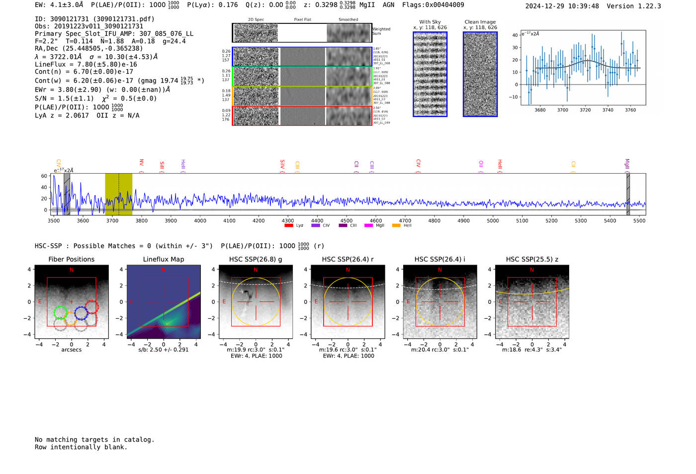Screen dimensions: 696x474
Task: Open the HSC SSP(25.5) z-band cutout
Action: (x=532, y=302)
